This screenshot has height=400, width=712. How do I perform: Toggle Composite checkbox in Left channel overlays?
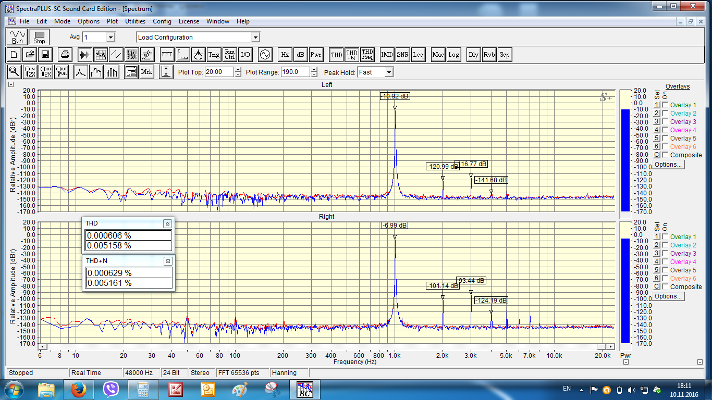(x=665, y=155)
